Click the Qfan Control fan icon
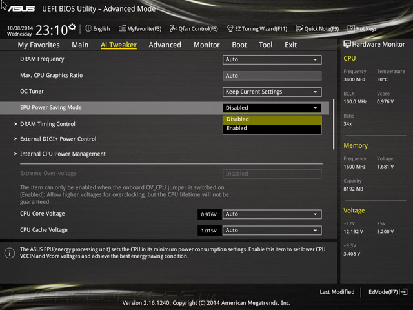413x310 pixels. [x=174, y=28]
